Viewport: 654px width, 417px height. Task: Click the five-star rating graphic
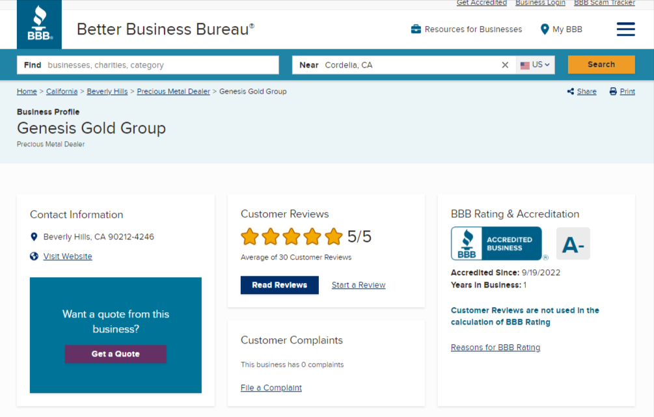pos(292,236)
